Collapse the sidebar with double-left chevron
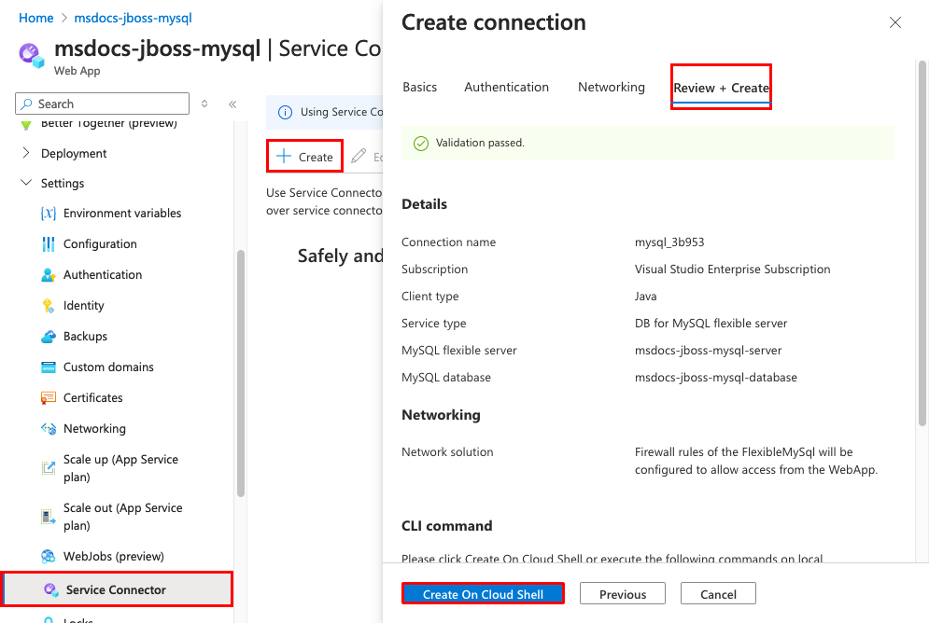The image size is (929, 623). pyautogui.click(x=233, y=104)
